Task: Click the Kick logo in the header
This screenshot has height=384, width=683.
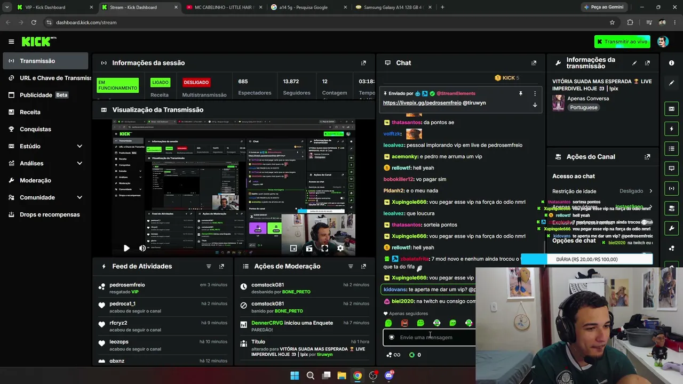Action: pos(39,42)
